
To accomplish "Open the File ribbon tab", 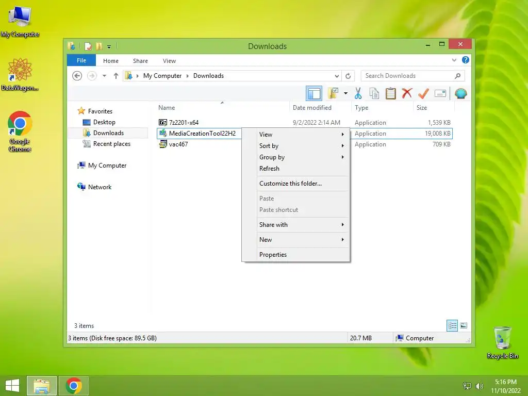I will (81, 60).
